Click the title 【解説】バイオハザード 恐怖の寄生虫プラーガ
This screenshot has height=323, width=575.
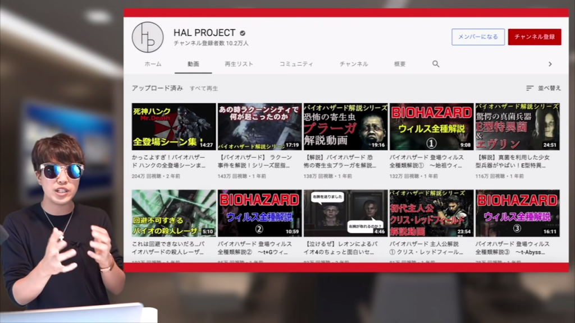340,161
